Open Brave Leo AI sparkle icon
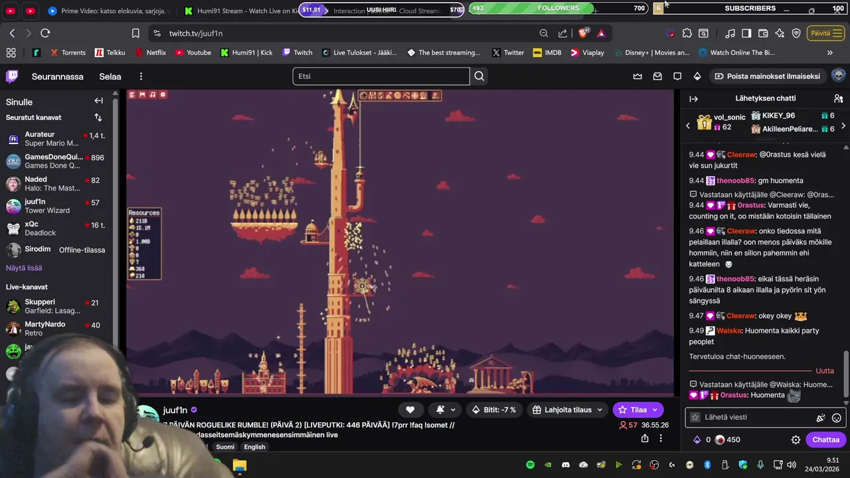 (x=780, y=33)
